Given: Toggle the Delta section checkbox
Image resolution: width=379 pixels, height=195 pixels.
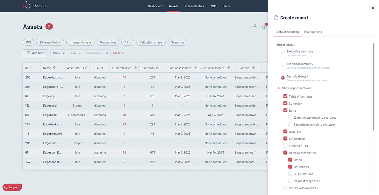Looking at the screenshot, I should [x=285, y=110].
